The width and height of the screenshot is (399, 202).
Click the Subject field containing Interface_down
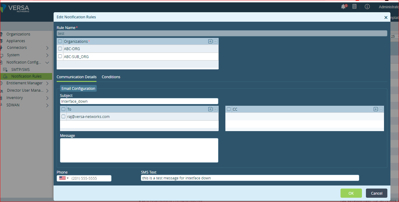click(139, 101)
